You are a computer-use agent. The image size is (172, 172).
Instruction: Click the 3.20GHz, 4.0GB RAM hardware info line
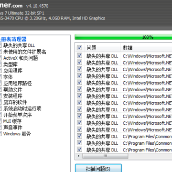[x=53, y=18]
